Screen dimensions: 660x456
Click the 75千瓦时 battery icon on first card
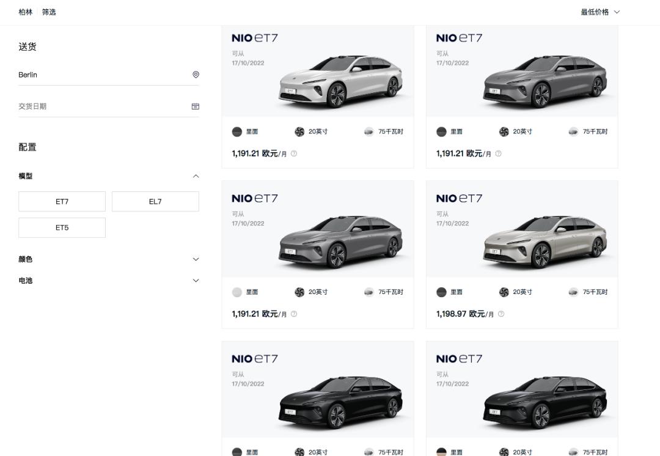(368, 131)
